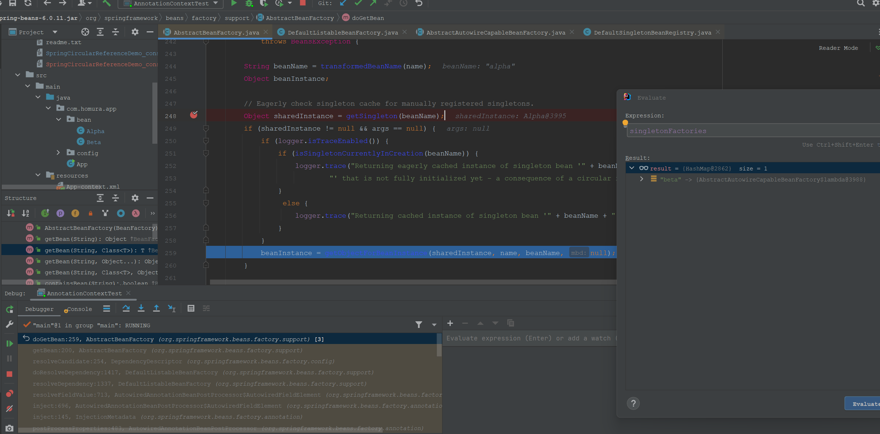This screenshot has width=880, height=434.
Task: Toggle Mute Breakpoints icon
Action: coord(10,408)
